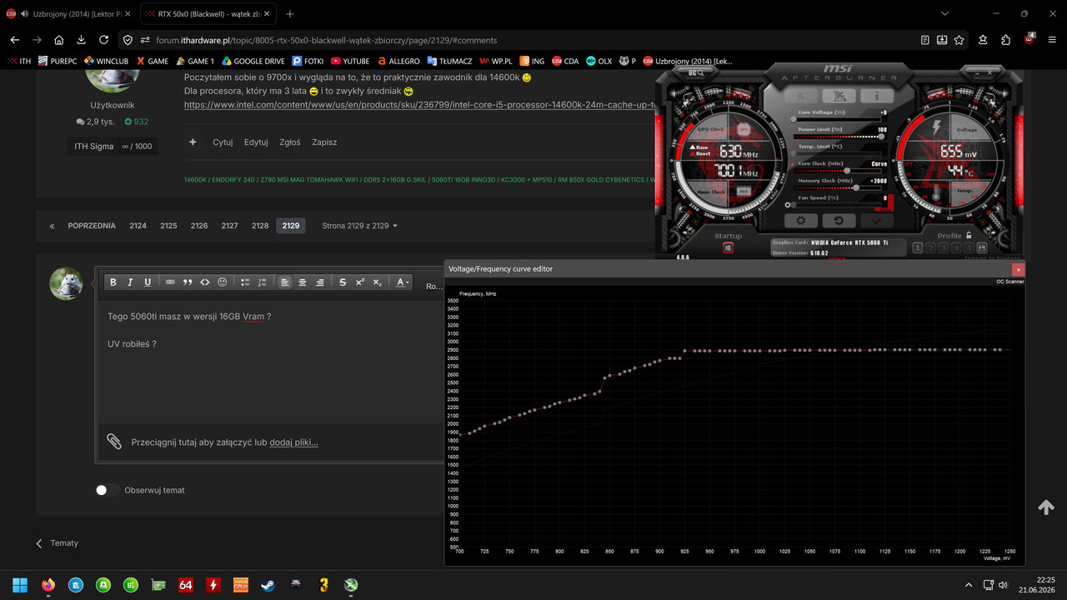Open Afterburner settings gear button
This screenshot has height=600, width=1067.
pyautogui.click(x=801, y=221)
